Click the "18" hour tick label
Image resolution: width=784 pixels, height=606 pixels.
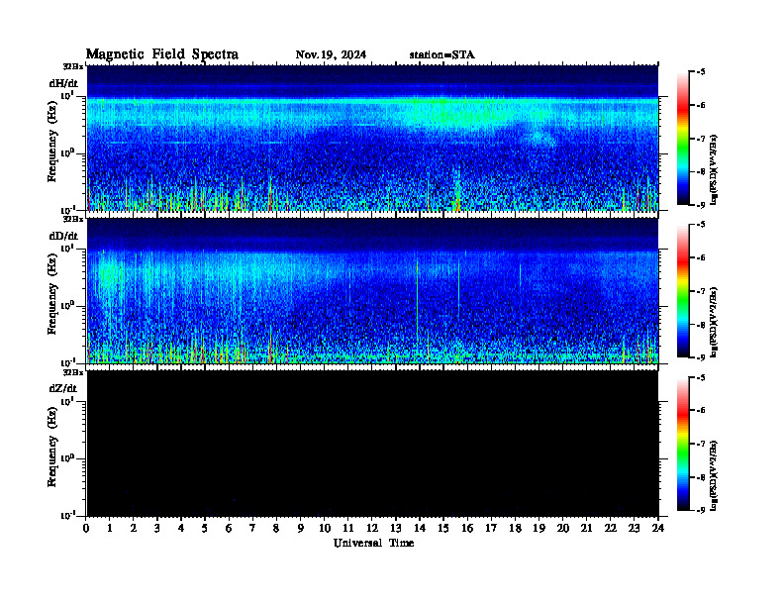tap(515, 528)
